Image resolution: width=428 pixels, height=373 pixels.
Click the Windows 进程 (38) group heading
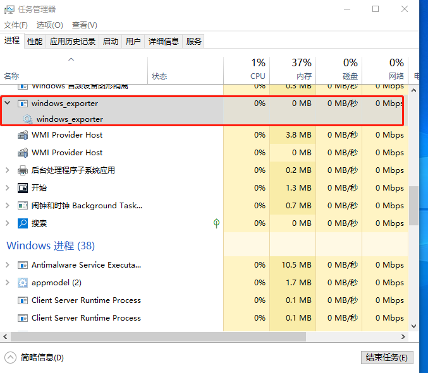tap(51, 246)
